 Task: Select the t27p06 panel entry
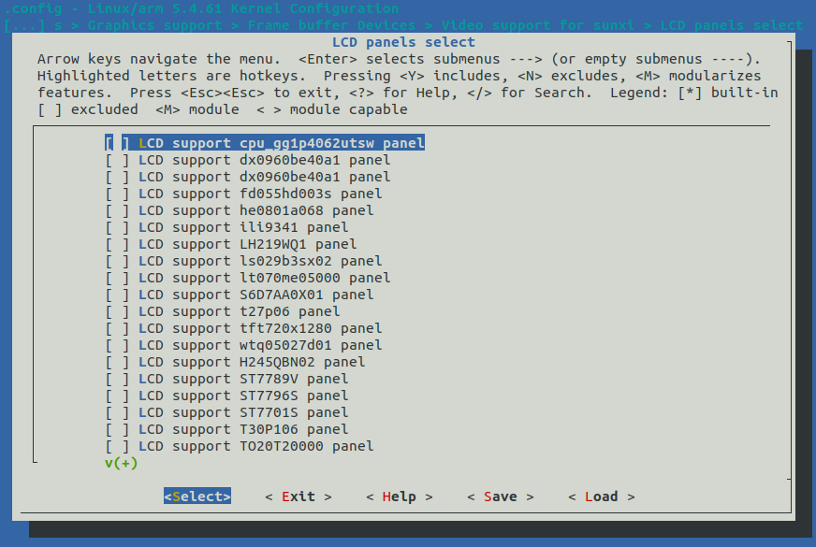coord(239,311)
